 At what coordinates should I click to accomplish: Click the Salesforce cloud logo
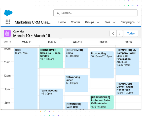point(8,13)
